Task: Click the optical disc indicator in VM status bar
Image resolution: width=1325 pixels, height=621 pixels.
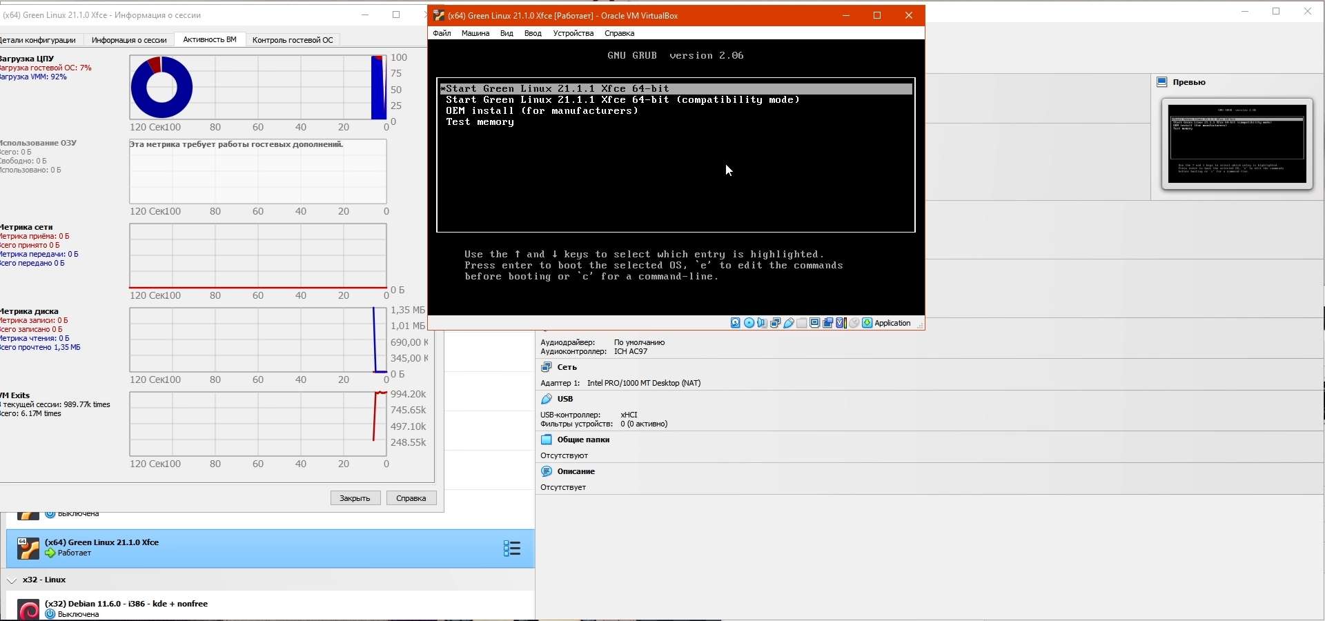Action: pyautogui.click(x=749, y=323)
